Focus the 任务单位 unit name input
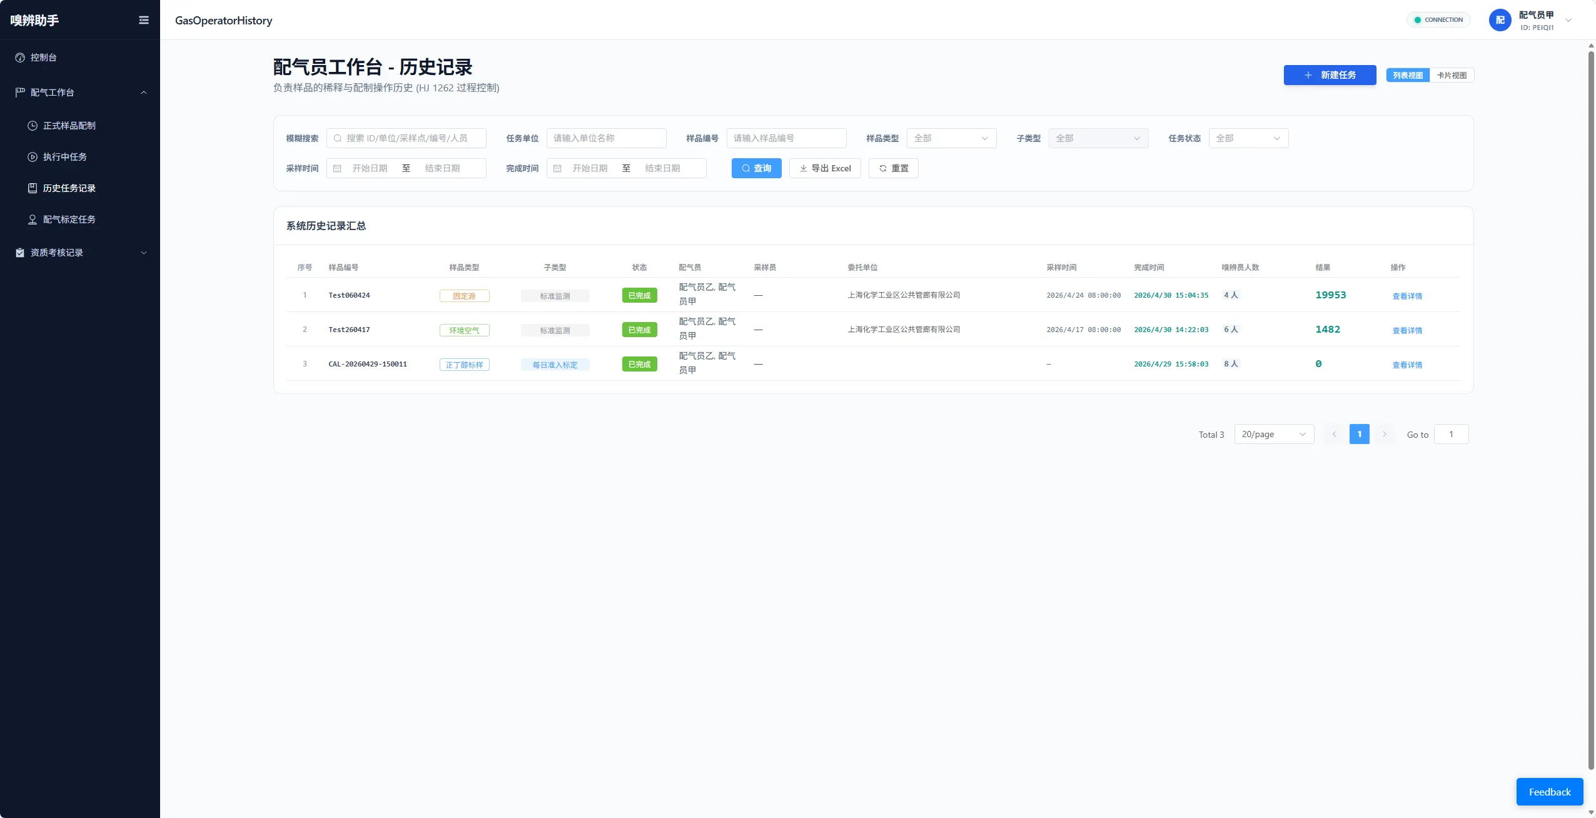Viewport: 1596px width, 818px height. coord(606,138)
